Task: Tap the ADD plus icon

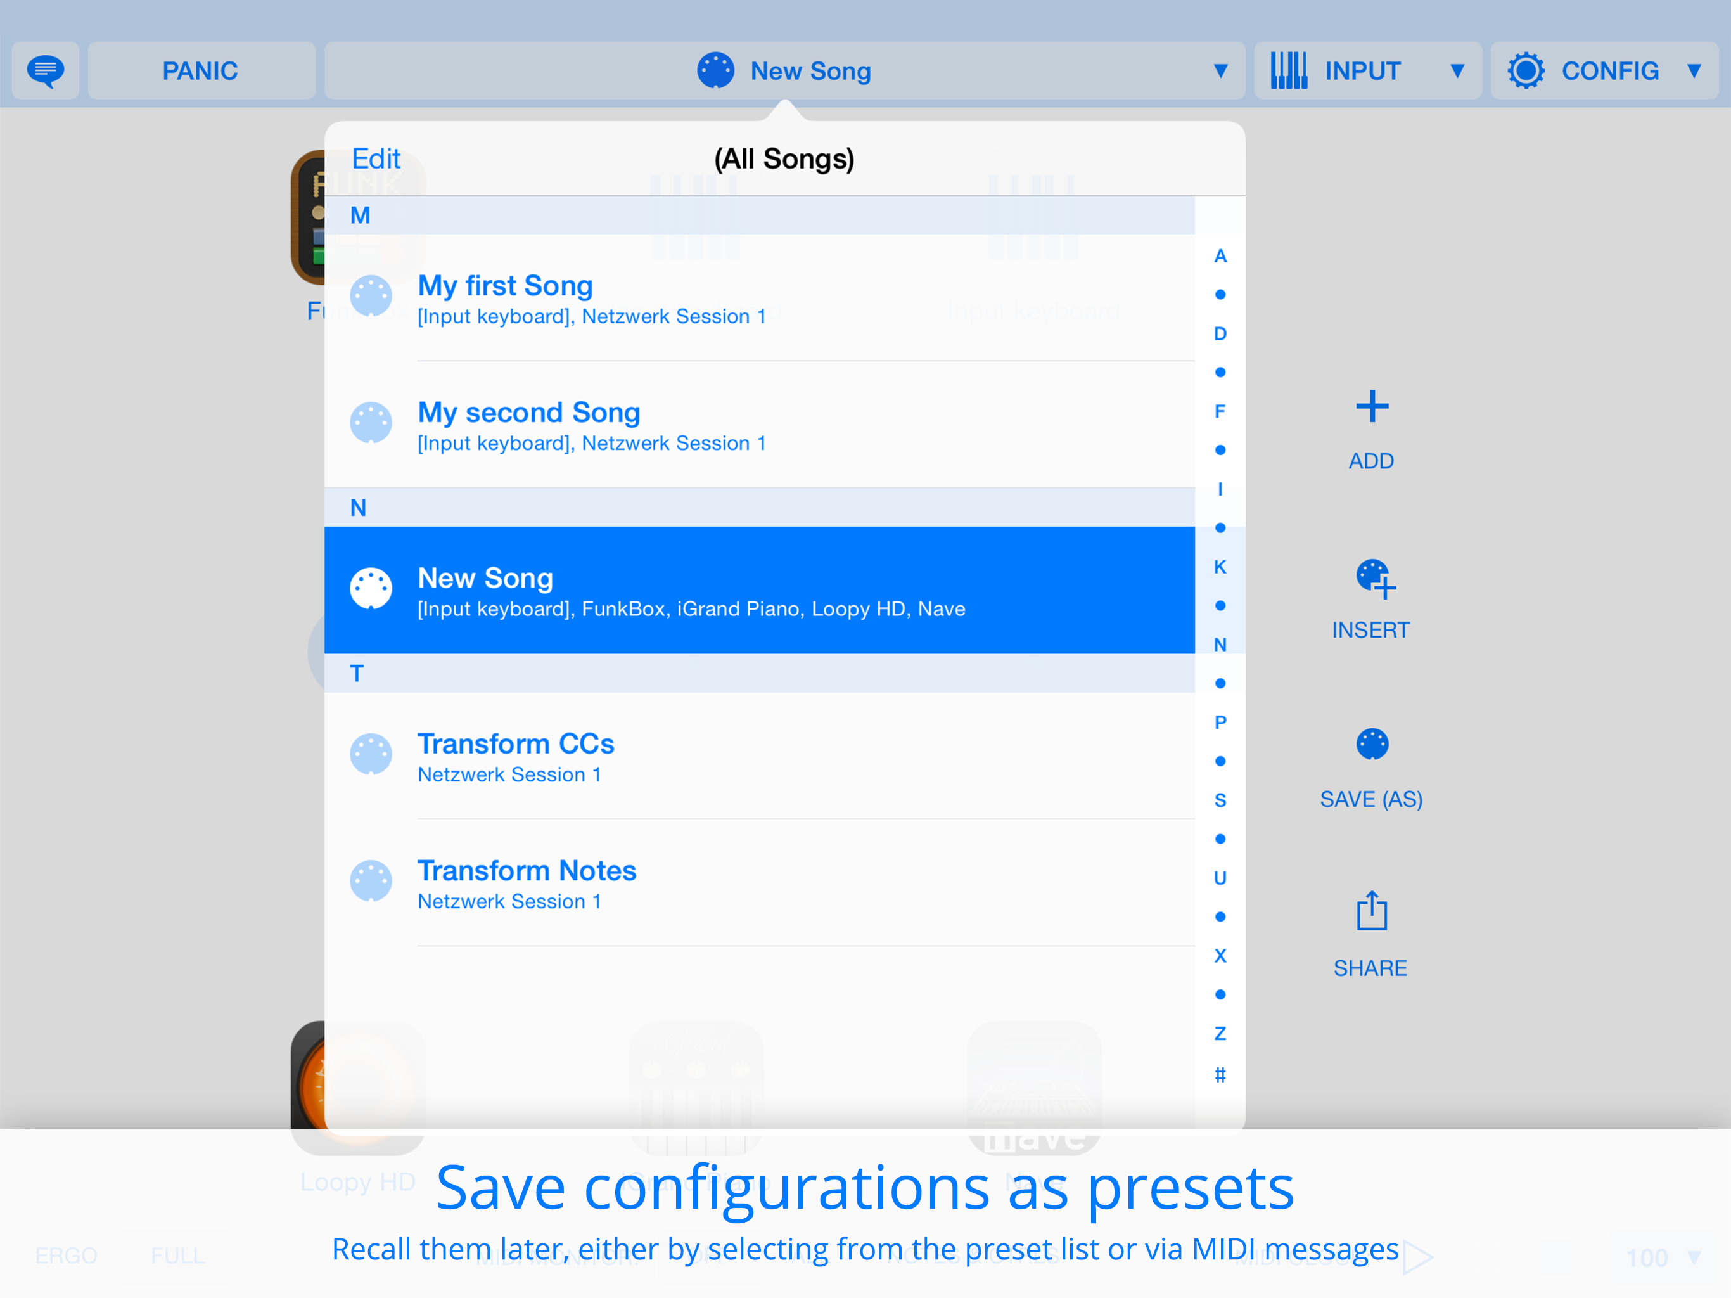Action: pos(1371,406)
